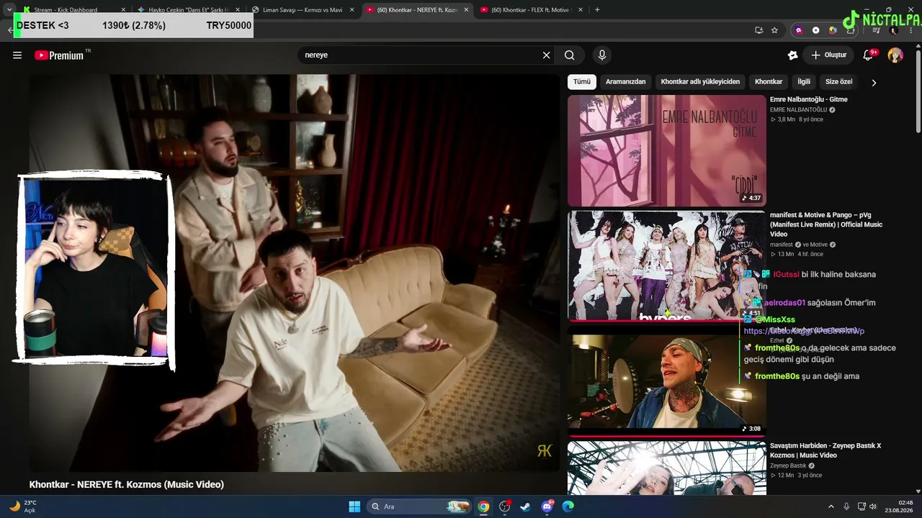This screenshot has height=518, width=922.
Task: Click the icon left of Oluştur
Action: click(792, 55)
